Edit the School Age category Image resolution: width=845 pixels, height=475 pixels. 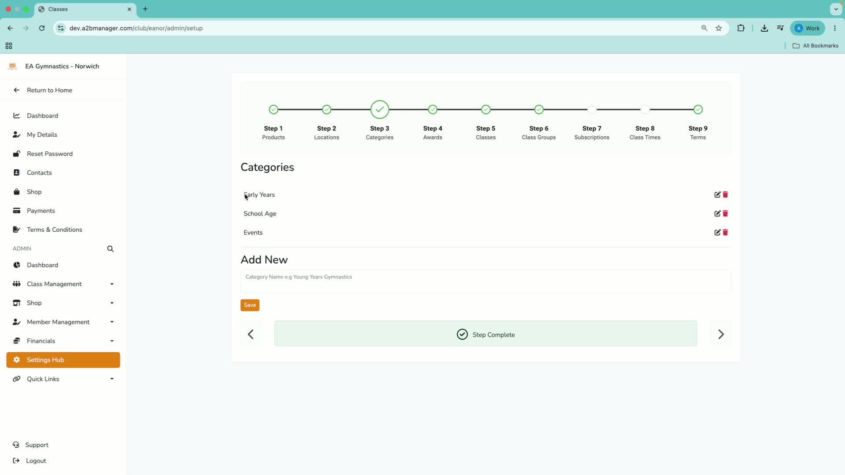[717, 213]
